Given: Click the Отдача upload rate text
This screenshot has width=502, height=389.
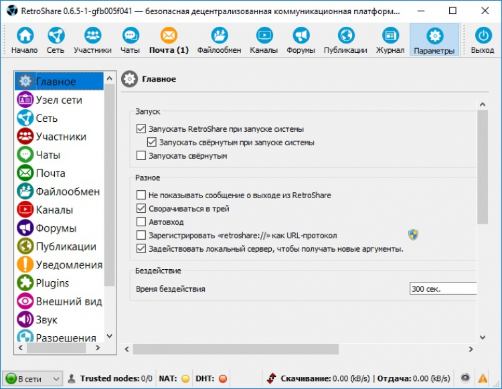Looking at the screenshot, I should coord(414,379).
